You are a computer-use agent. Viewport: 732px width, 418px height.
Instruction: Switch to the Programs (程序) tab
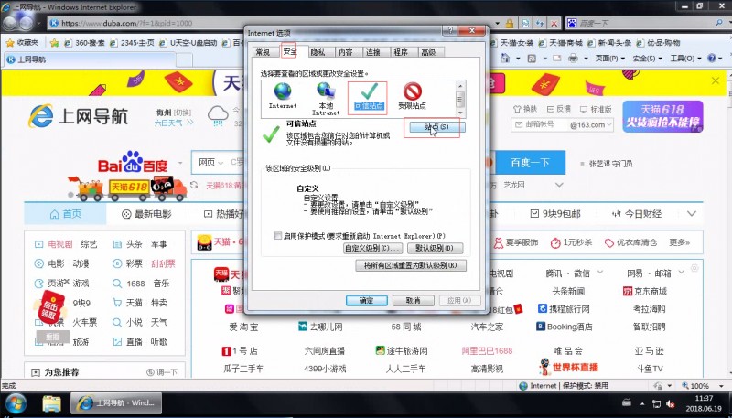point(401,52)
